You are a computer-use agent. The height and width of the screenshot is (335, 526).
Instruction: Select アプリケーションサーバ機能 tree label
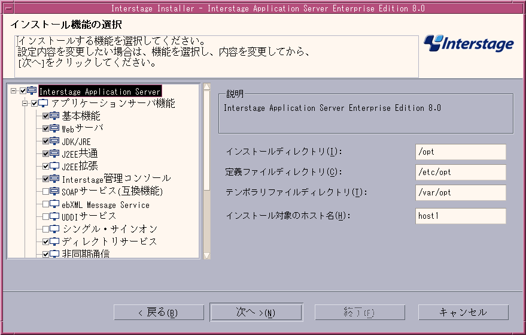tap(113, 103)
